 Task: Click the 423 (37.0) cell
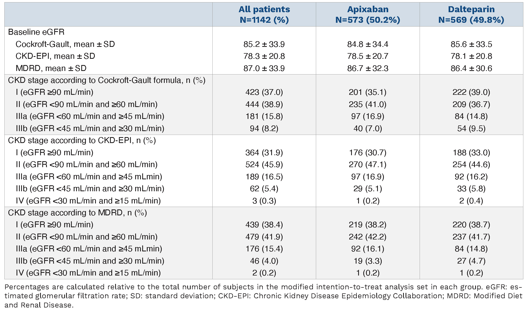(264, 92)
